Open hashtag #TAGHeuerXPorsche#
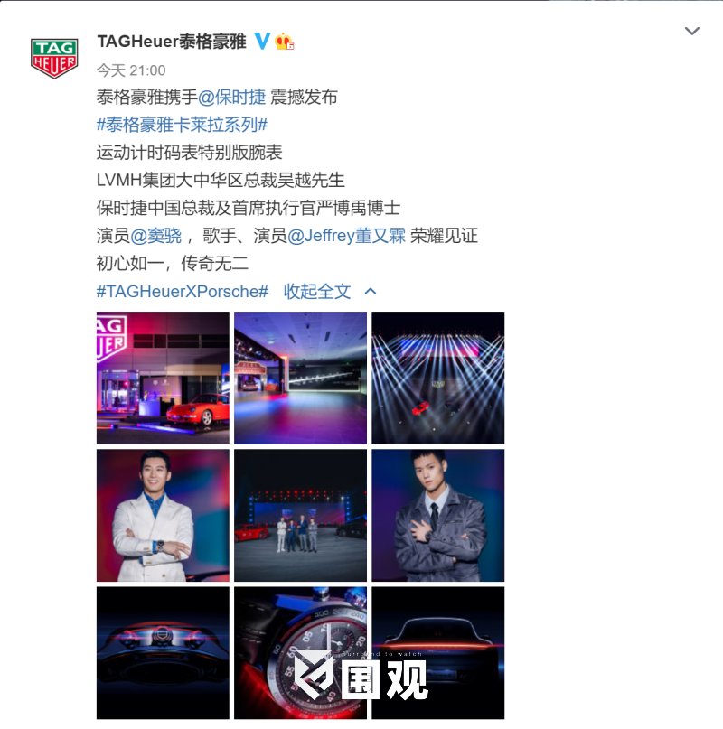 183,292
